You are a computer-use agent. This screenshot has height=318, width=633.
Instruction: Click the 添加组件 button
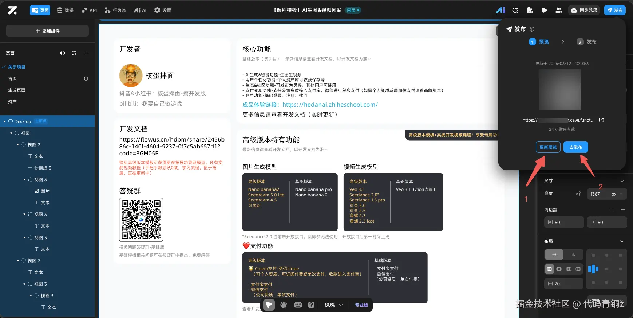[x=47, y=31]
